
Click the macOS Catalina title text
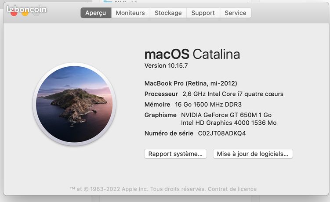pos(192,54)
